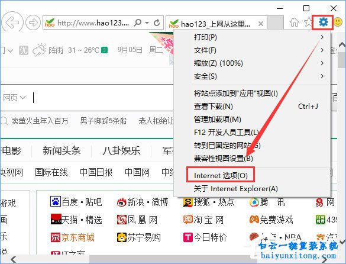Click the 苏宁易购 lion icon

122,237
